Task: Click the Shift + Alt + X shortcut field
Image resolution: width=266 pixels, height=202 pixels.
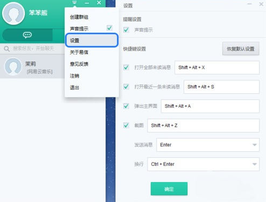Action: 217,67
